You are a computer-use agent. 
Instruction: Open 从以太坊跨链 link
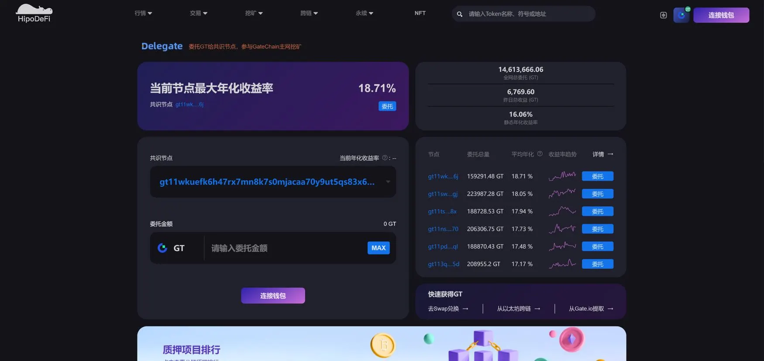tap(519, 309)
